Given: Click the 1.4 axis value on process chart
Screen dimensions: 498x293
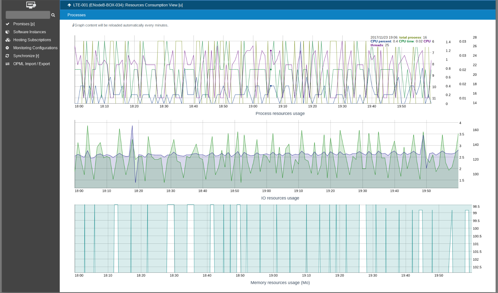Looking at the screenshot, I should [x=448, y=42].
